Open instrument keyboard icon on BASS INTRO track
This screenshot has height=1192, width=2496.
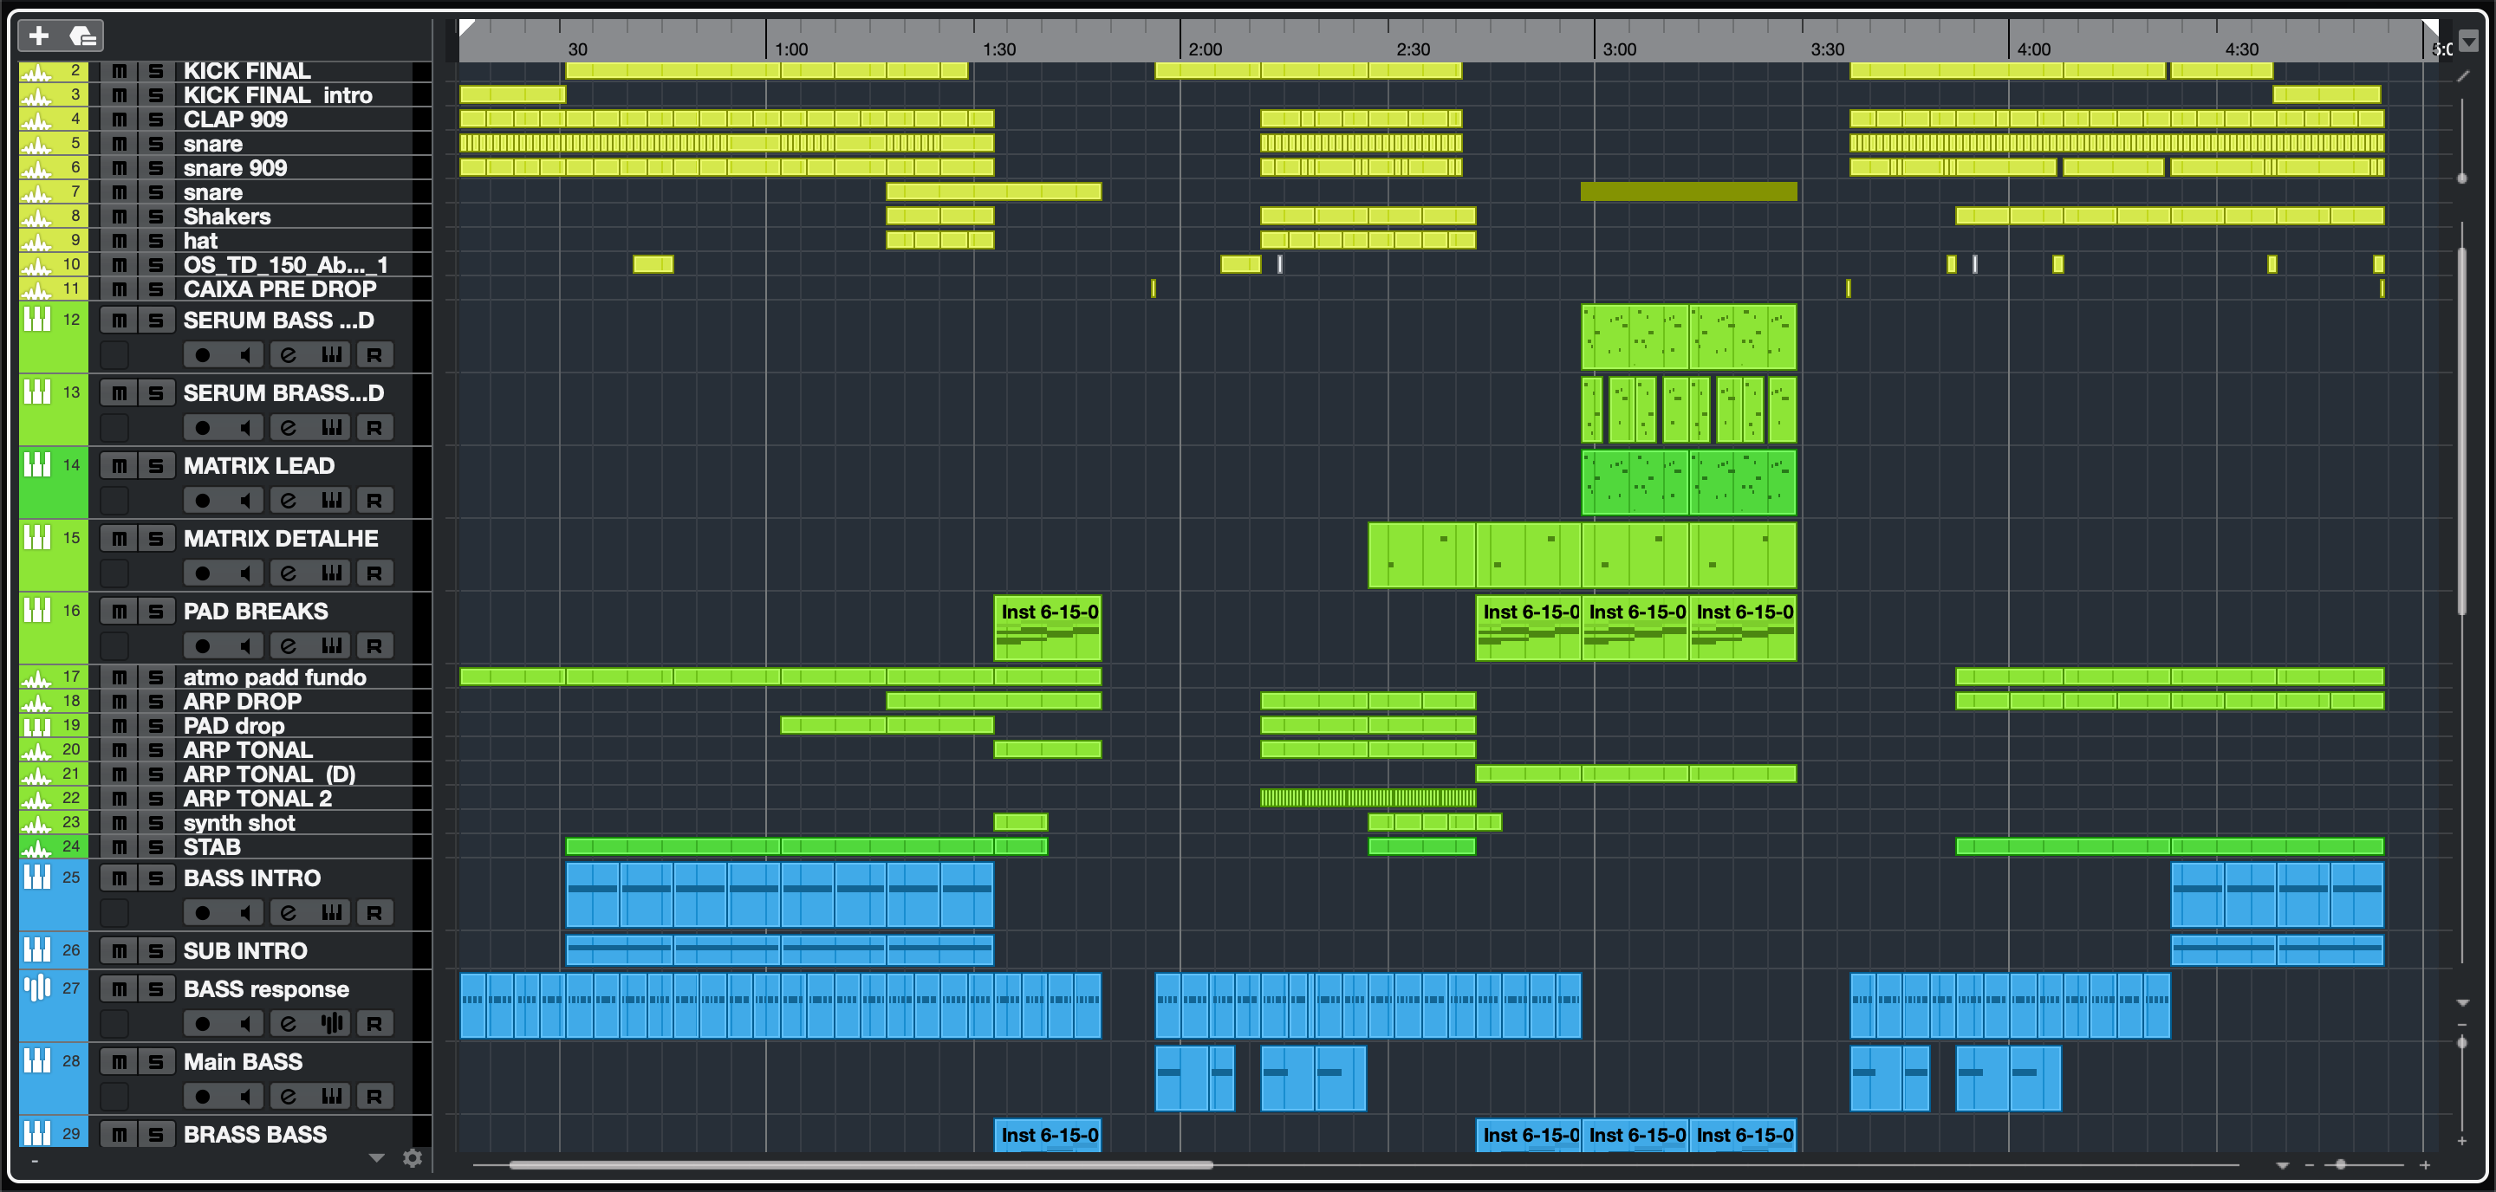pos(331,912)
